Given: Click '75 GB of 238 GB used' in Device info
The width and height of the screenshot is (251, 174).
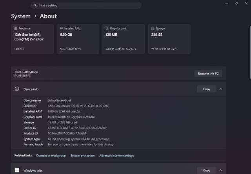Looking at the screenshot, I should tap(62, 123).
